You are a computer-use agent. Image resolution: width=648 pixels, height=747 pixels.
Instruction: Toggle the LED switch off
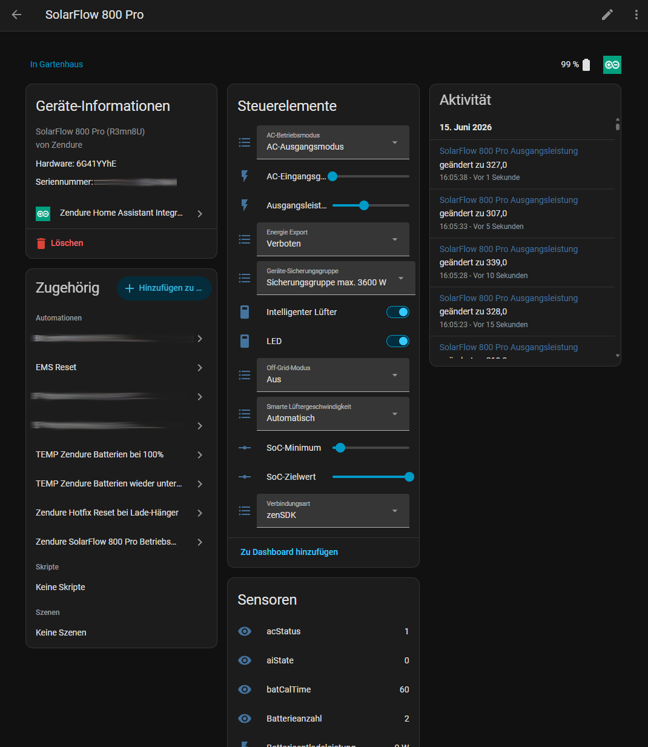pos(398,341)
